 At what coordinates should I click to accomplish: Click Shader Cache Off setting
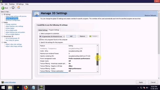coord(69,61)
